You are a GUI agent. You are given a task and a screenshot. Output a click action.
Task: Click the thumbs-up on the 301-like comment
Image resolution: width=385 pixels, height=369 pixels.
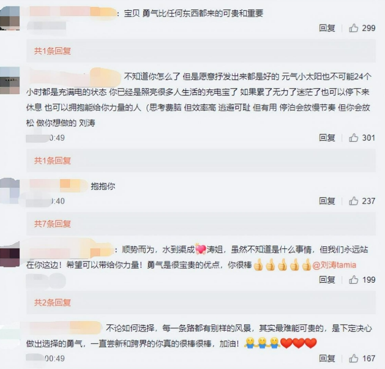click(353, 138)
